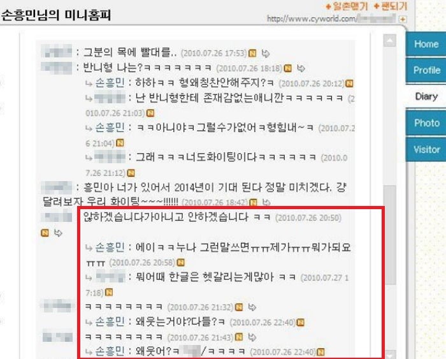The width and height of the screenshot is (446, 359).
Task: Click the scrollbar down arrow at the bottom
Action: (389, 355)
